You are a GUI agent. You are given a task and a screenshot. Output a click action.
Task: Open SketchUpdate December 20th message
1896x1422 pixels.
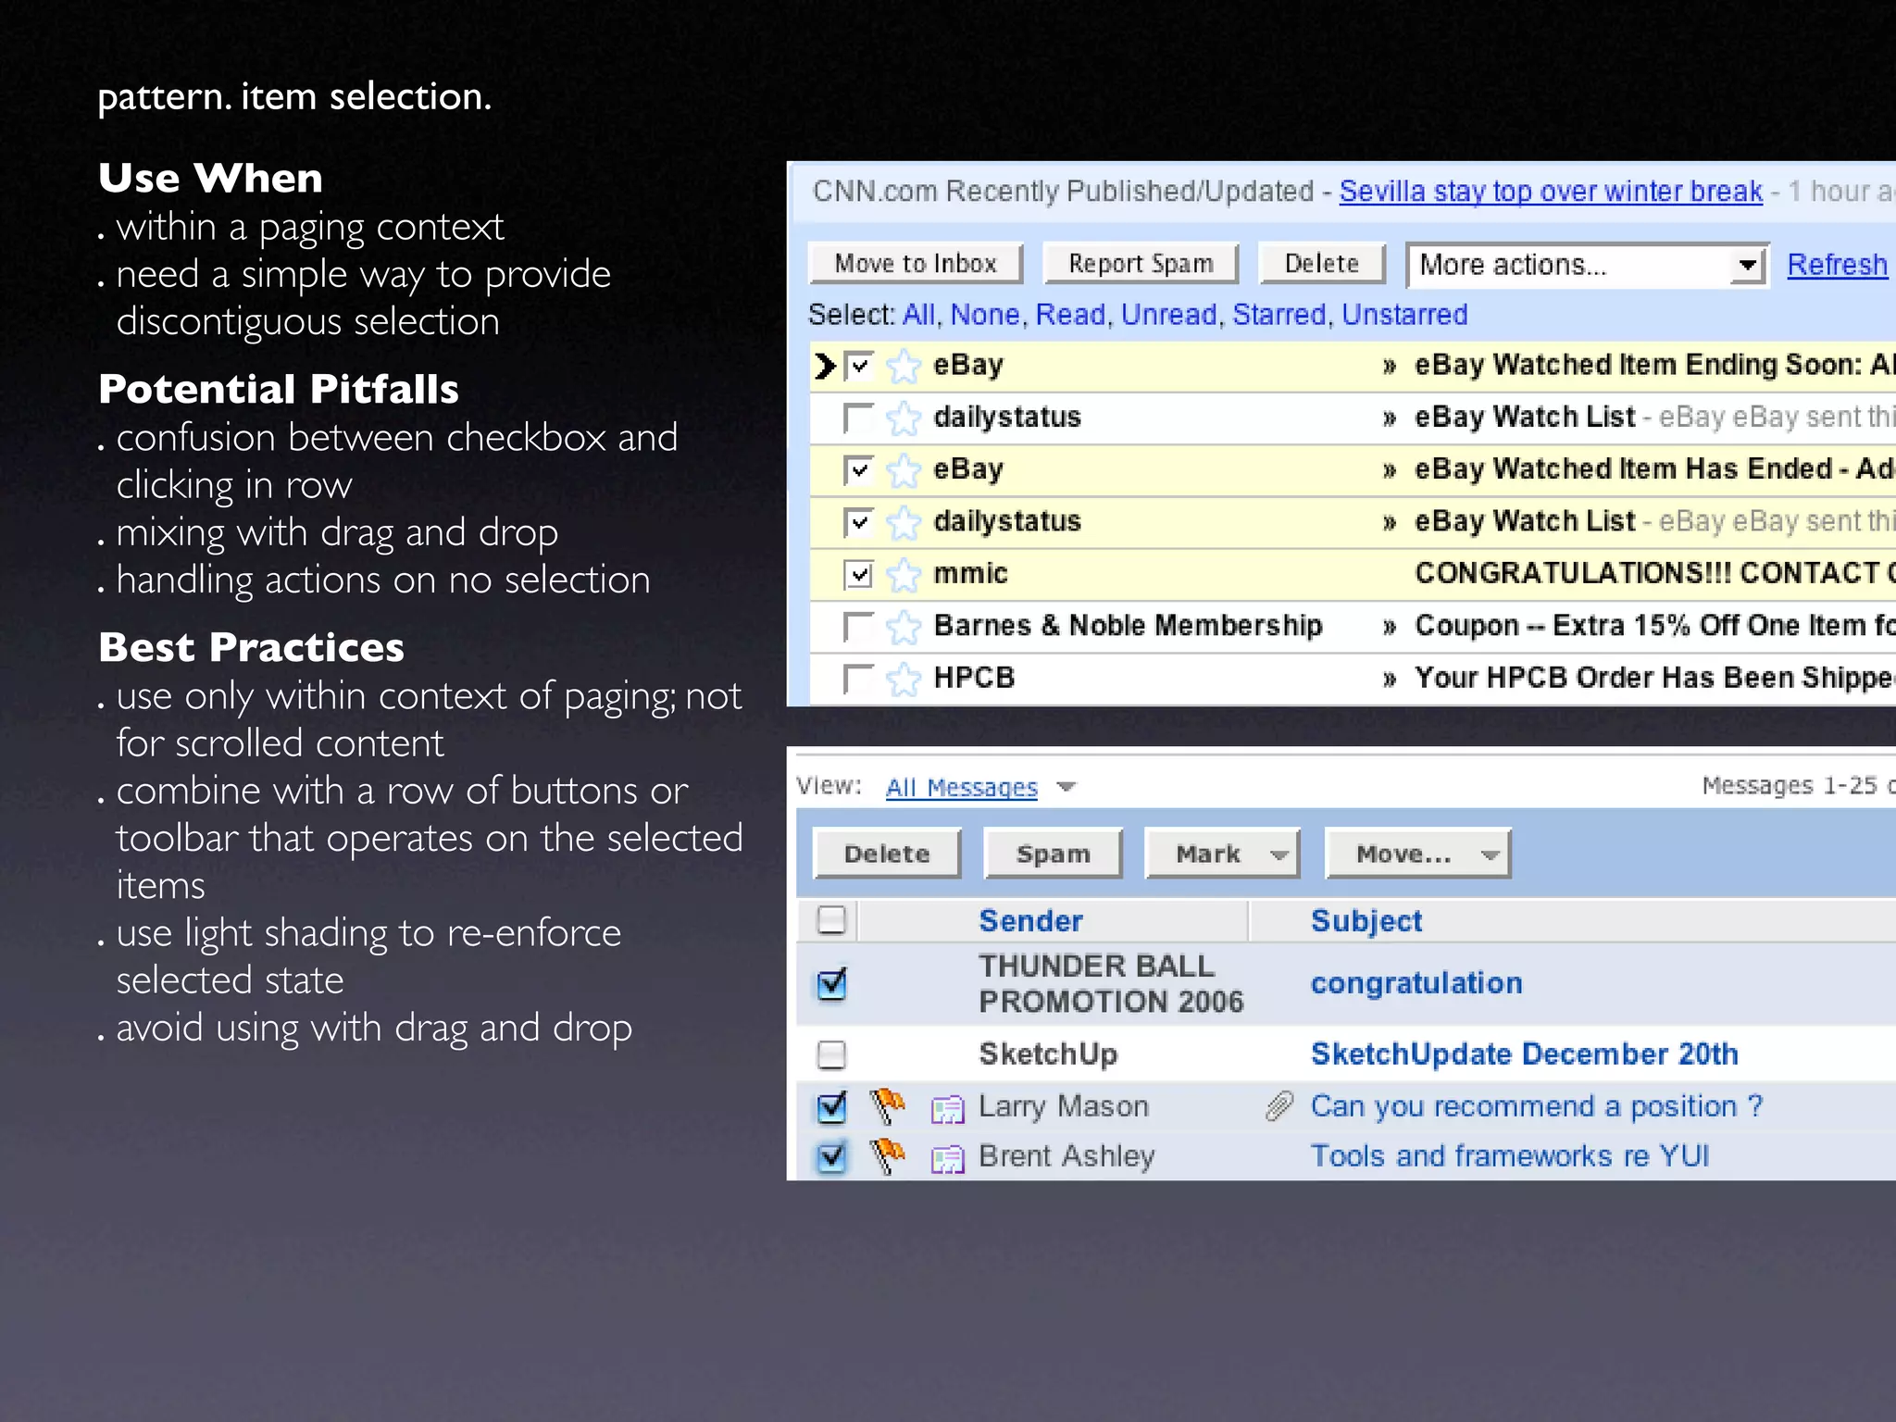coord(1524,1054)
